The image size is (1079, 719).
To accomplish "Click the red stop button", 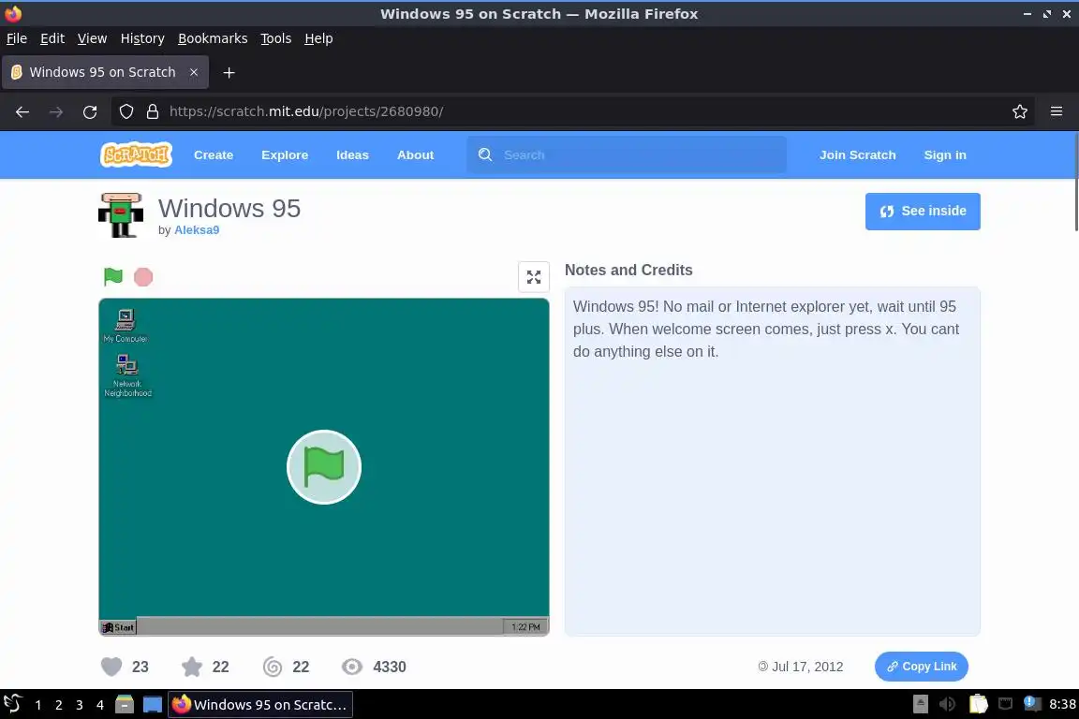I will point(143,276).
